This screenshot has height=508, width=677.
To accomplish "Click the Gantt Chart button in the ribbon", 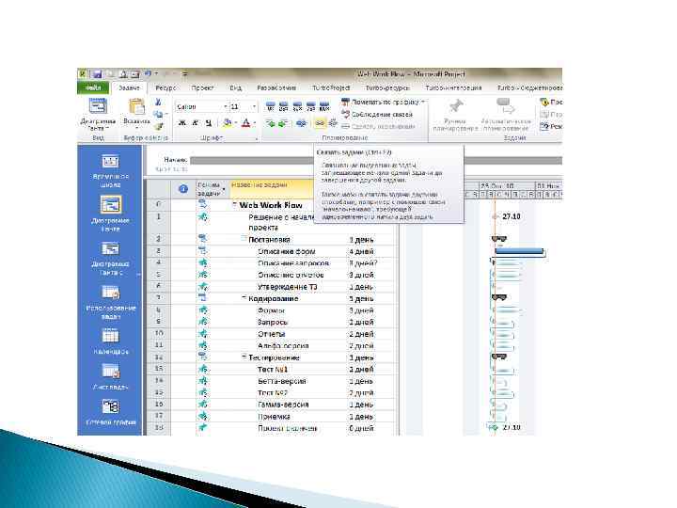I will [x=98, y=115].
